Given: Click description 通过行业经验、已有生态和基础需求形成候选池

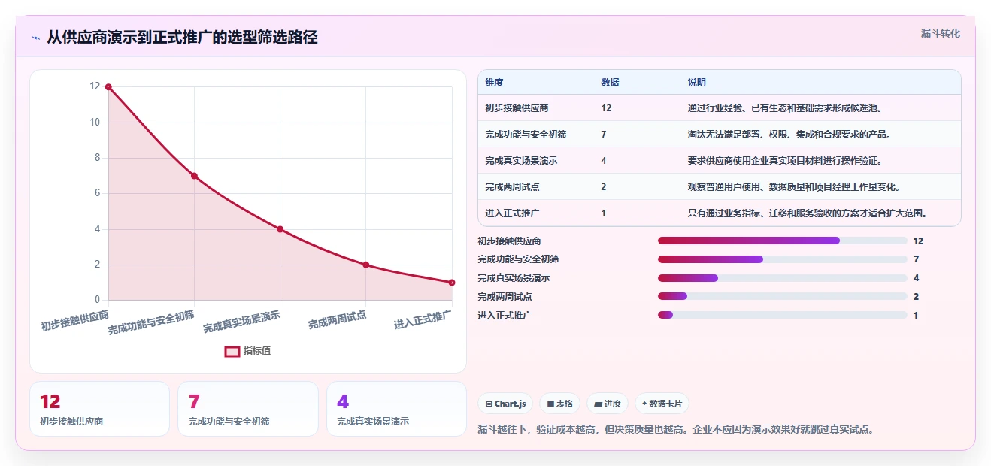Looking at the screenshot, I should [x=785, y=108].
